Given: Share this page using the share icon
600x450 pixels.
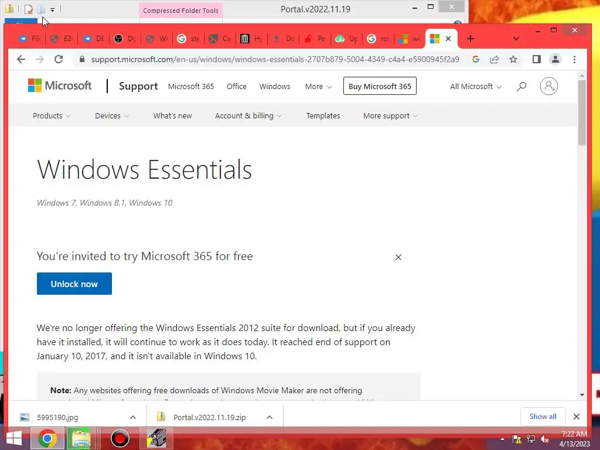Looking at the screenshot, I should pyautogui.click(x=495, y=59).
